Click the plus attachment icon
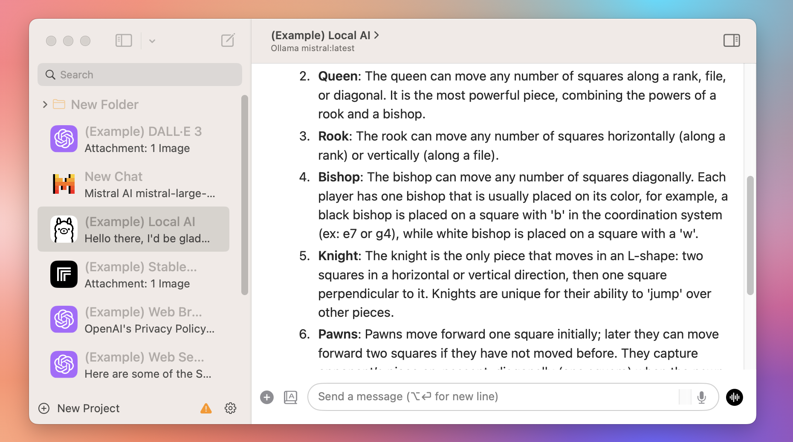 (x=267, y=397)
